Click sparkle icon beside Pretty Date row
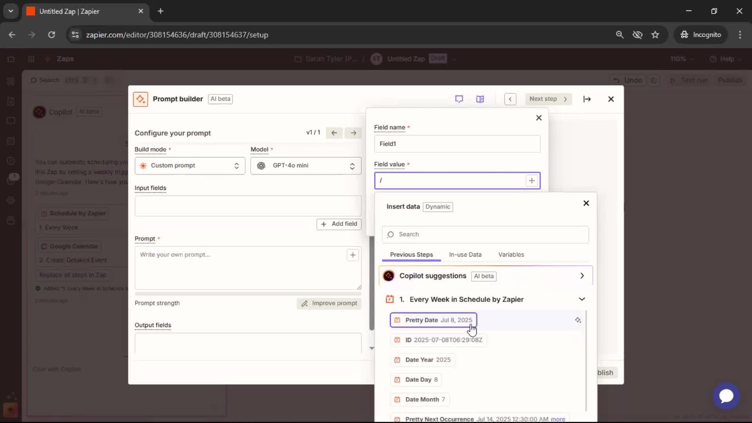The width and height of the screenshot is (752, 423). (578, 320)
